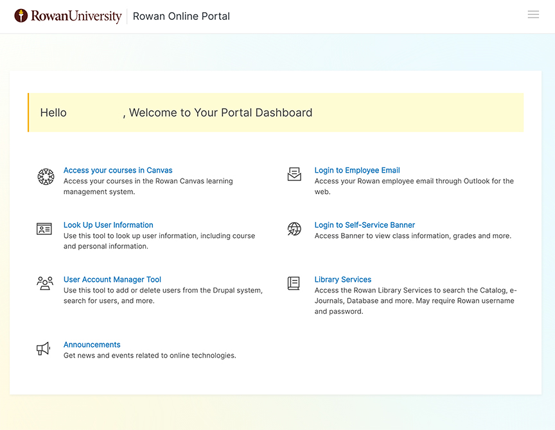555x430 pixels.
Task: Launch the User Account Manager Tool link
Action: [112, 279]
